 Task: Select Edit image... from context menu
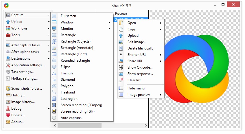pos(137,42)
